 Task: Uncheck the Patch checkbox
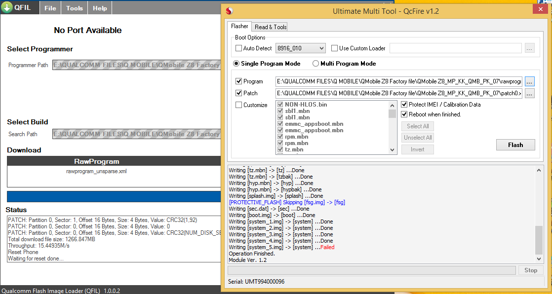(x=238, y=93)
